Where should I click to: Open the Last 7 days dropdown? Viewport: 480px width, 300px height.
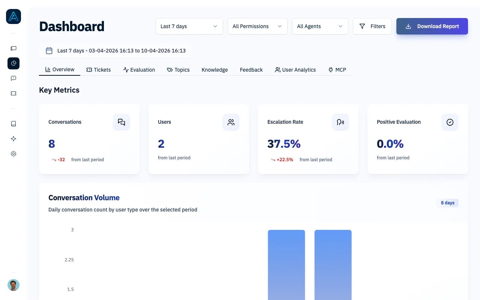189,26
